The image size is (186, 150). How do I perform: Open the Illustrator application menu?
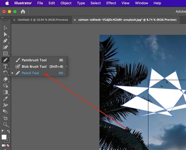coord(23,3)
